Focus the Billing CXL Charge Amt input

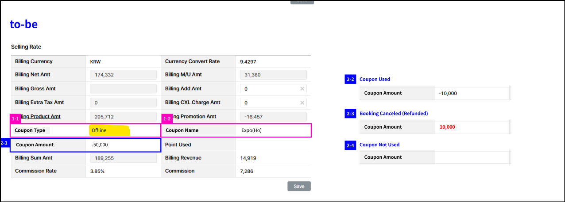pyautogui.click(x=269, y=103)
